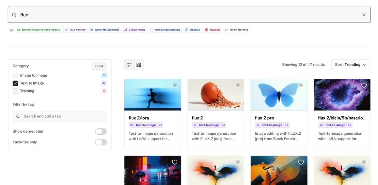Select the Flux Kontext suggestion chip

click(75, 30)
